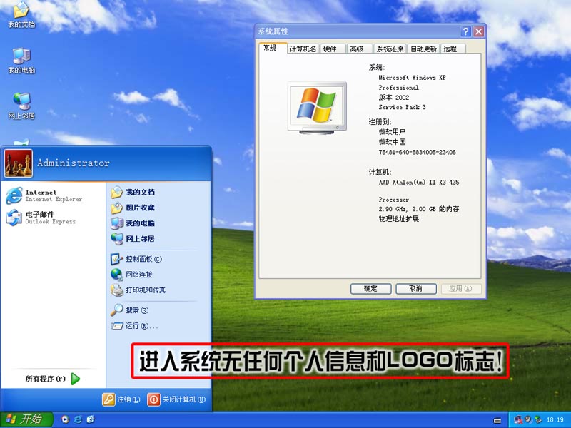Click the taskbar clock
571x428 pixels.
coord(556,419)
